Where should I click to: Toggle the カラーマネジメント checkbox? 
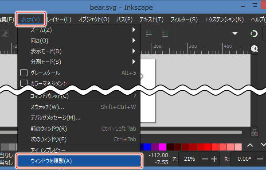24,83
